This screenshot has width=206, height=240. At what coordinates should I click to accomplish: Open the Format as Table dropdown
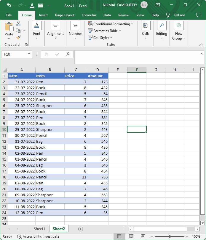point(104,31)
